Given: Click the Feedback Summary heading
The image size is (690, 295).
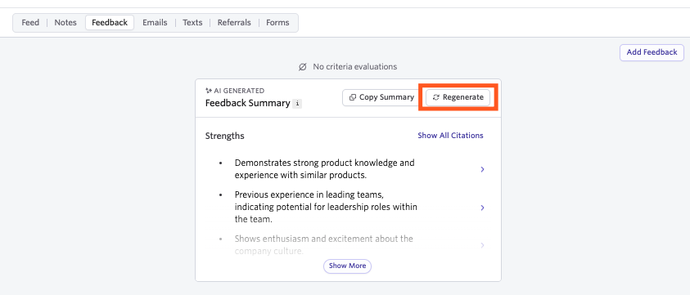Looking at the screenshot, I should pyautogui.click(x=247, y=104).
